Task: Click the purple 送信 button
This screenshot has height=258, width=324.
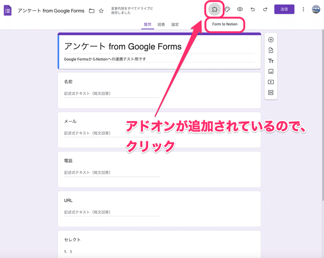Action: tap(284, 9)
